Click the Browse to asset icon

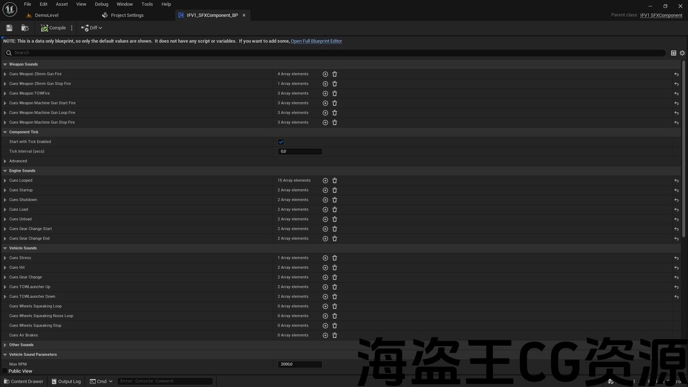click(x=25, y=28)
